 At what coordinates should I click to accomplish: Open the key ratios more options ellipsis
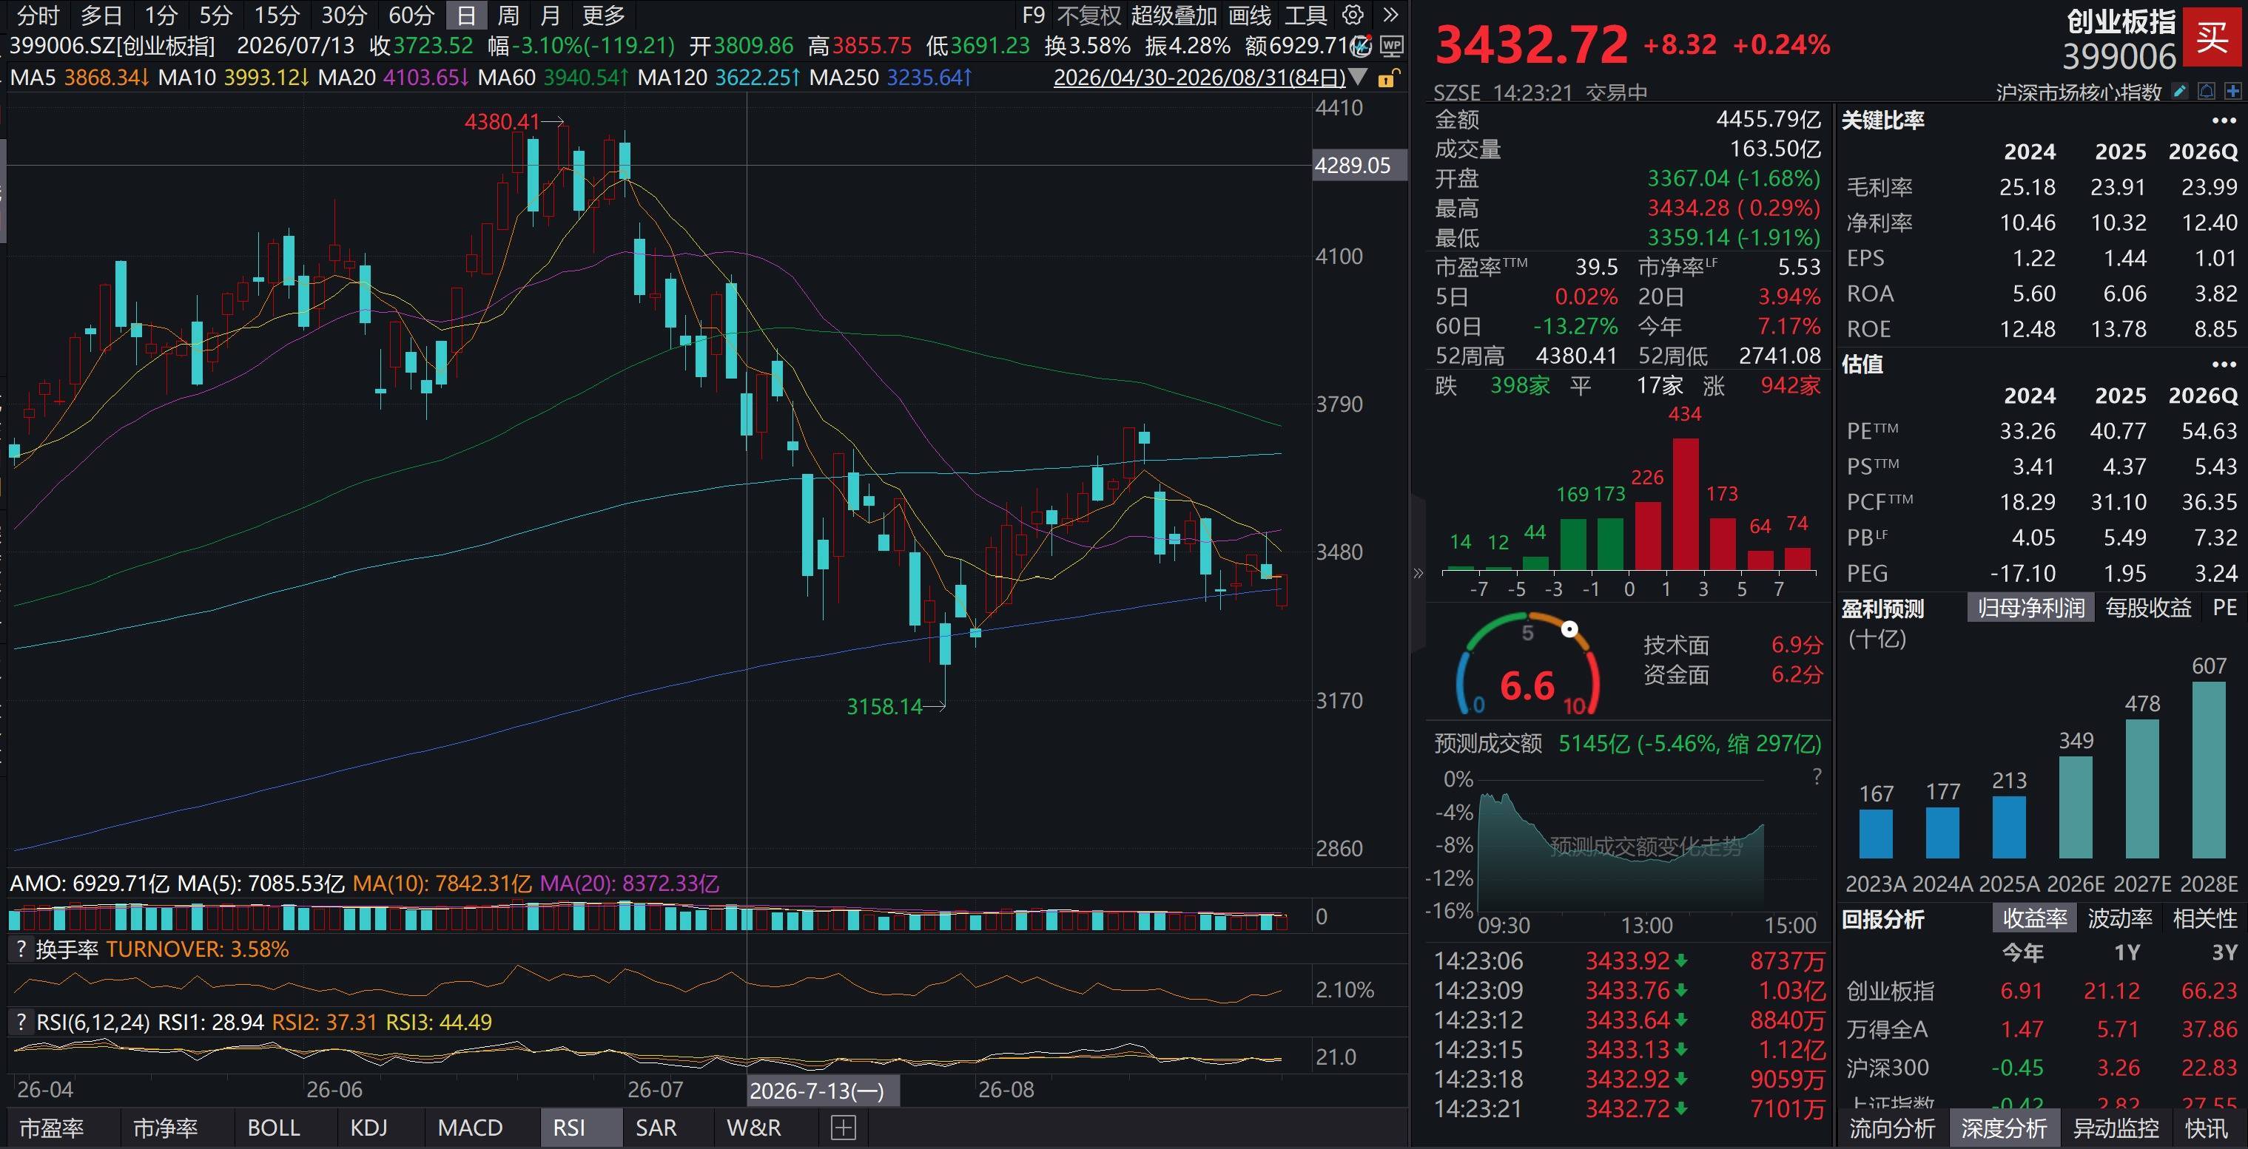[2224, 121]
